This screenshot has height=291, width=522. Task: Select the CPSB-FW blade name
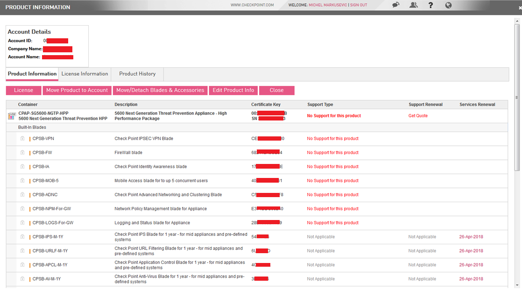(x=42, y=152)
